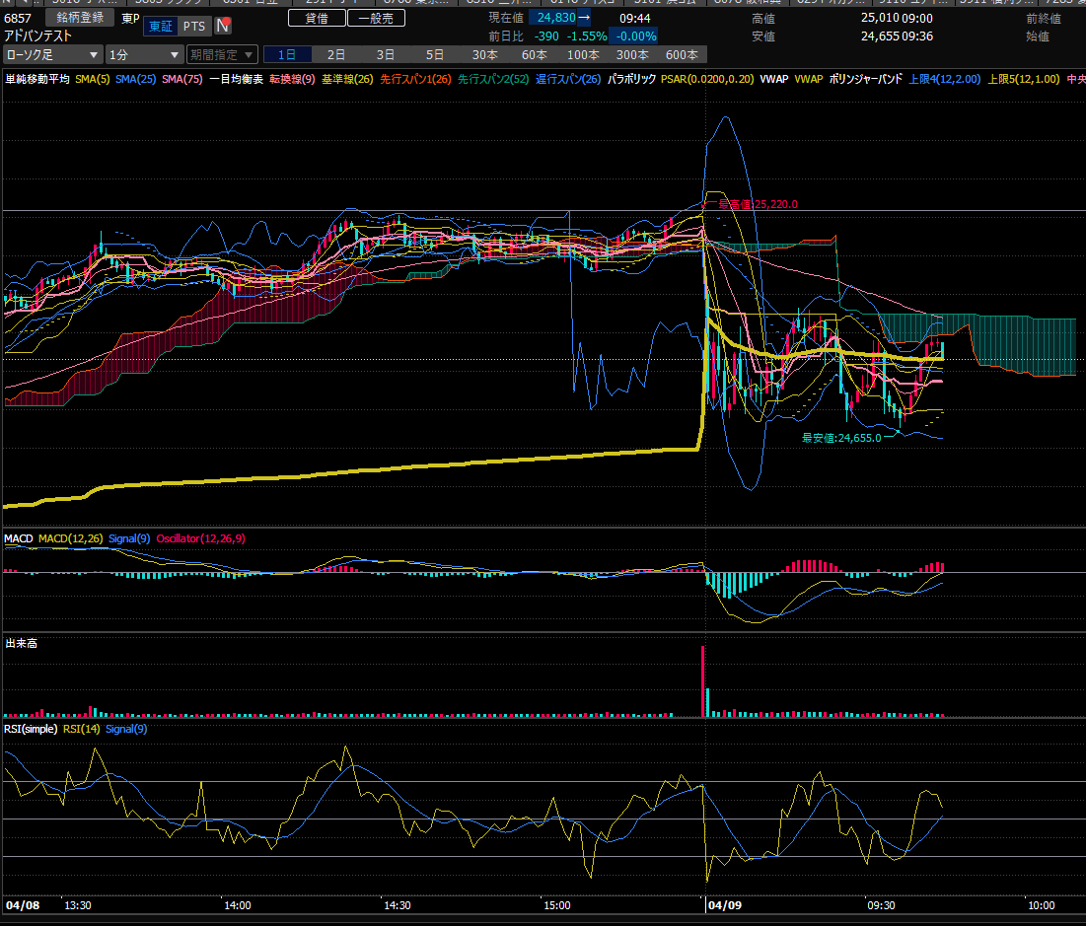Click the 最安値 24,655.0 marker on chart
Viewport: 1086px width, 926px height.
[x=840, y=437]
